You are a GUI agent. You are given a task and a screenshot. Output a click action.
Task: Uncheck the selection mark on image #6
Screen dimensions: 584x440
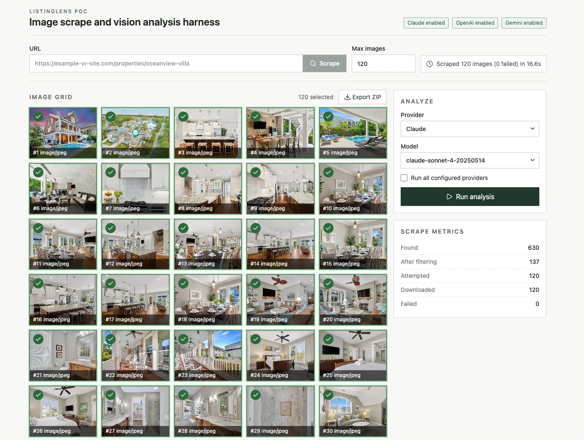click(38, 172)
